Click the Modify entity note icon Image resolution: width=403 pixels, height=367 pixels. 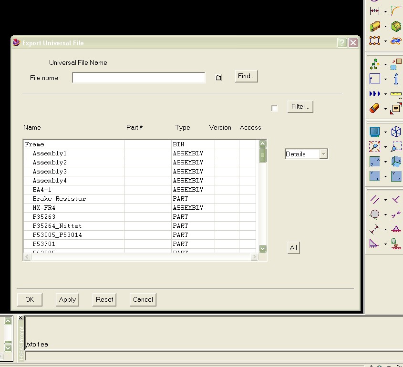click(396, 108)
